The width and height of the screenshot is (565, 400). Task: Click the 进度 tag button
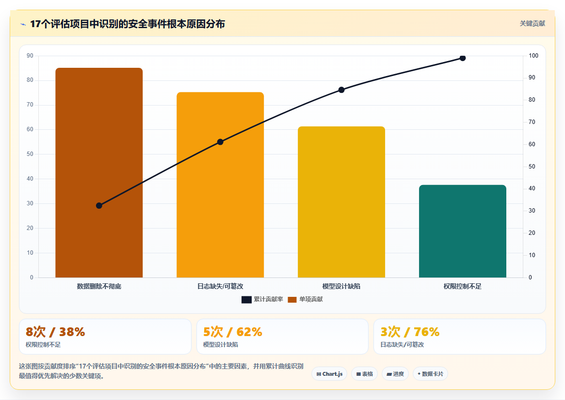coord(395,374)
